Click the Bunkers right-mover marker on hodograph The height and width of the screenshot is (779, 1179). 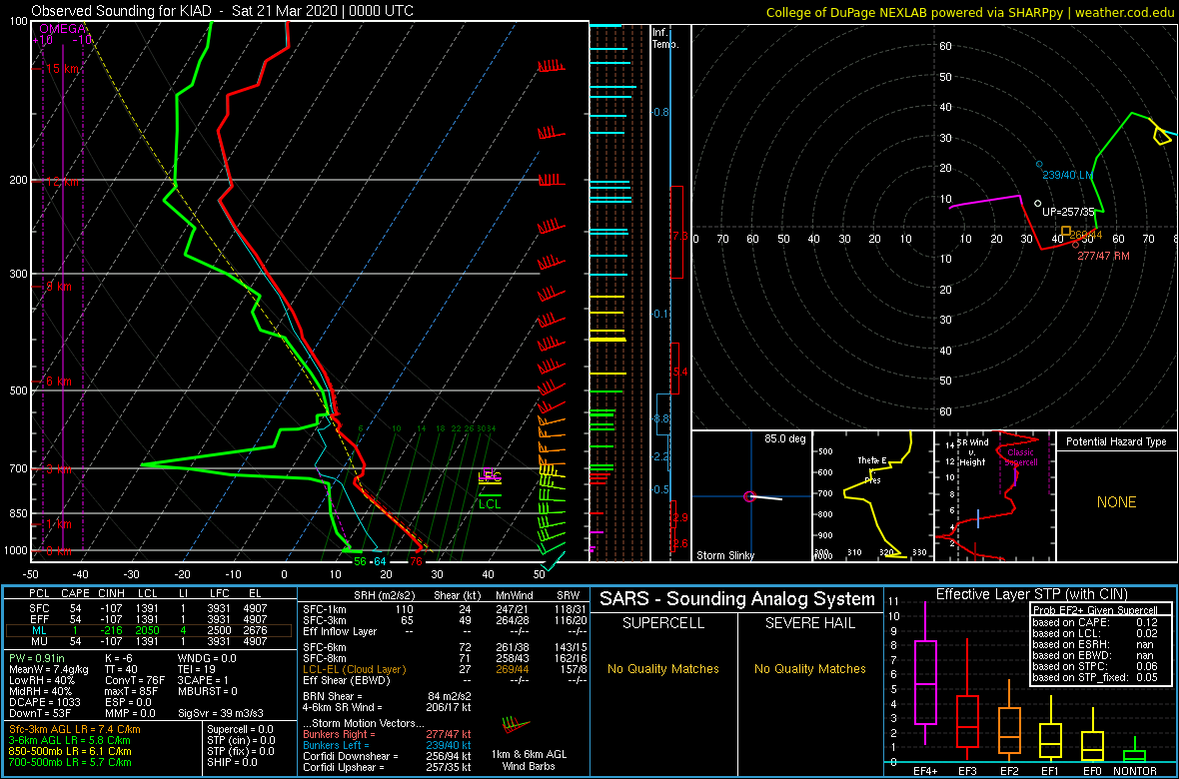(x=1075, y=245)
